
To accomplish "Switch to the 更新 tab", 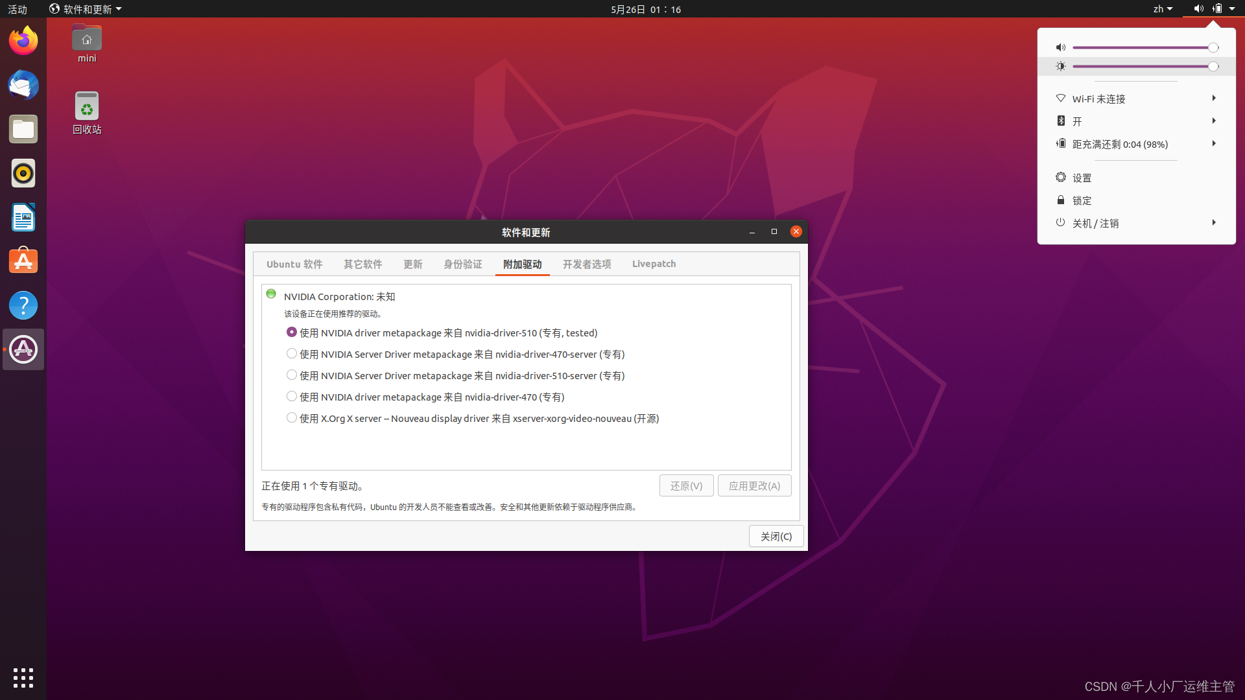I will (412, 263).
